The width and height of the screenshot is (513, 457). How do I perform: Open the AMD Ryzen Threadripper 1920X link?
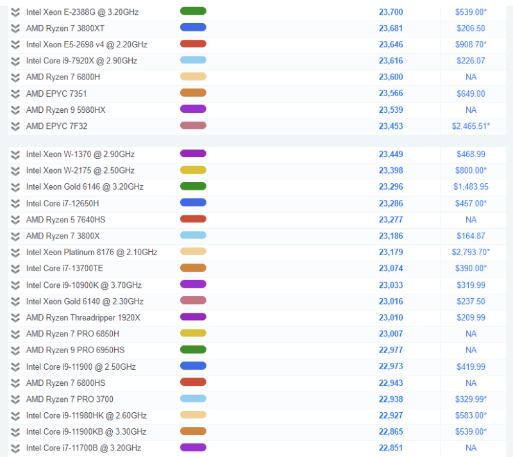point(83,318)
